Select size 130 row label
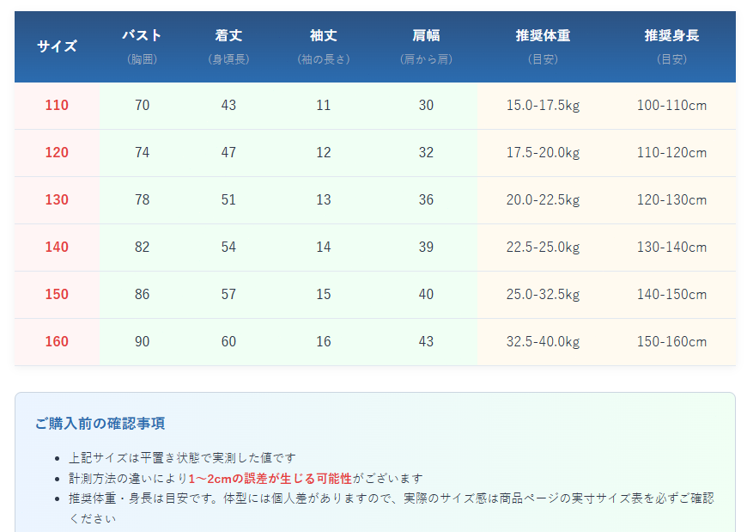747x532 pixels. point(57,199)
